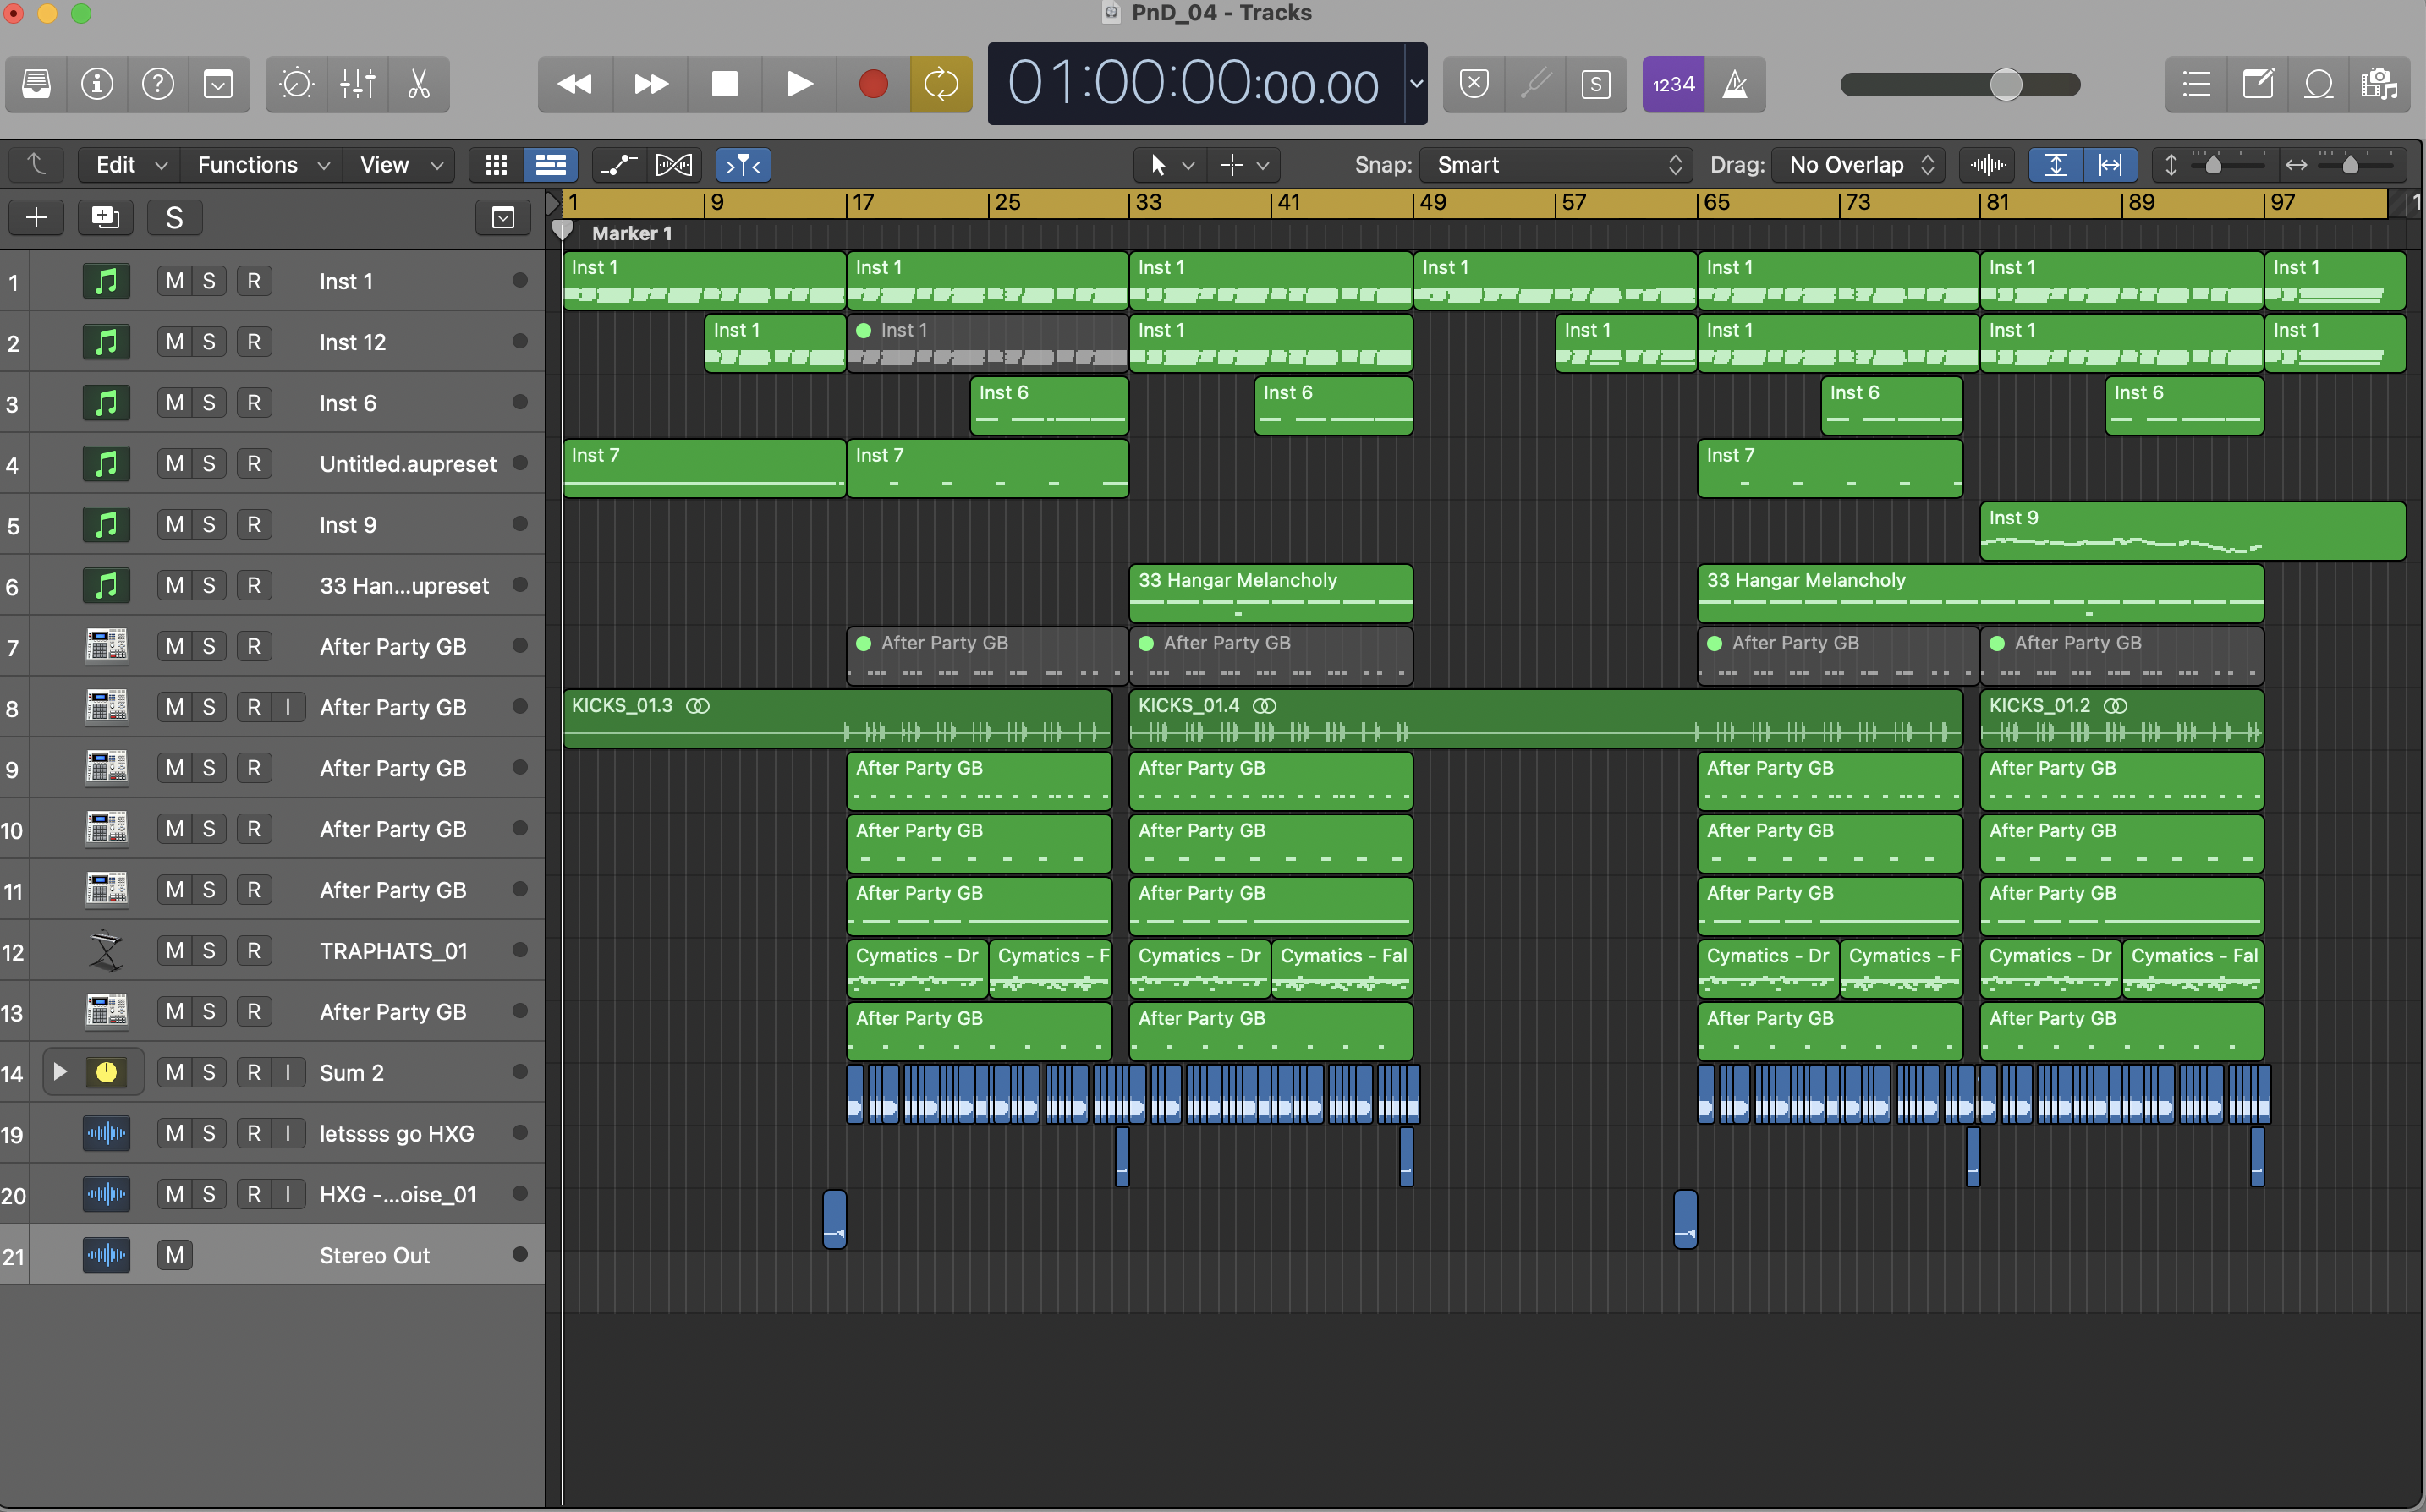Click the Fast Forward button
Screen dimensions: 2426x1512
pos(651,84)
